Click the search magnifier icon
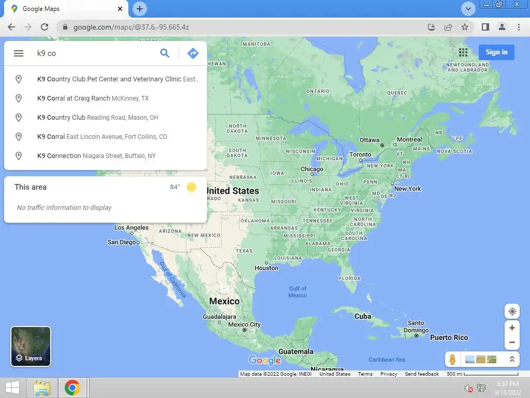530x398 pixels. click(165, 53)
